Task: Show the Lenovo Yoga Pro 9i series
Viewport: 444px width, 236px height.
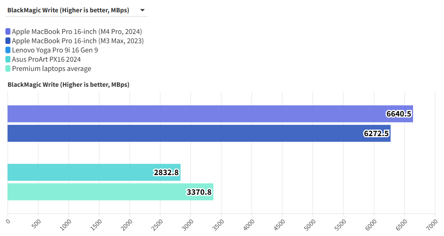Action: [55, 50]
